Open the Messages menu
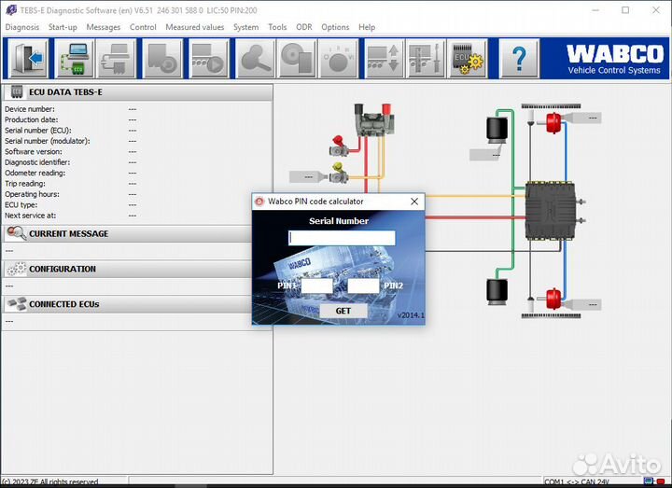This screenshot has width=672, height=488. tap(104, 27)
